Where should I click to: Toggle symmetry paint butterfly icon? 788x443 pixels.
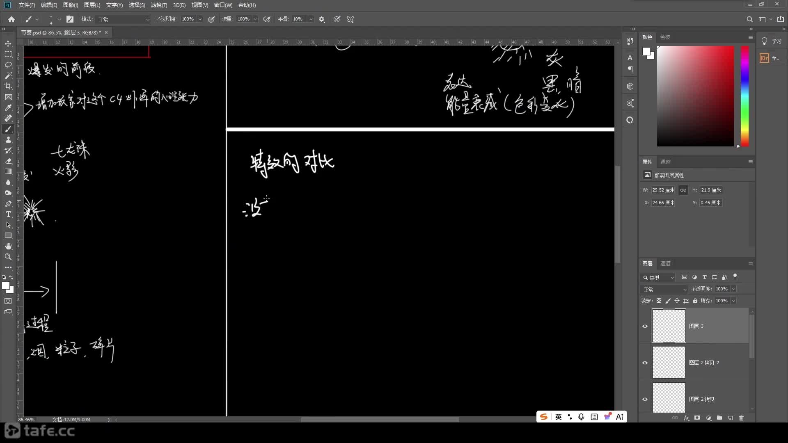click(350, 19)
